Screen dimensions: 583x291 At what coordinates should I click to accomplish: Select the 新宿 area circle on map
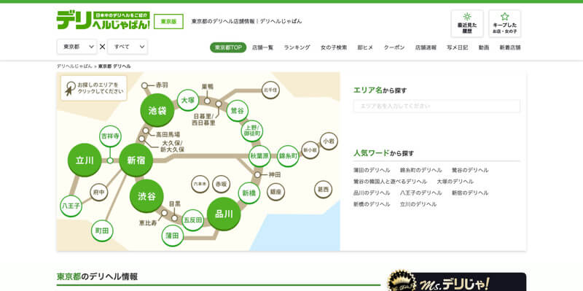coord(136,160)
